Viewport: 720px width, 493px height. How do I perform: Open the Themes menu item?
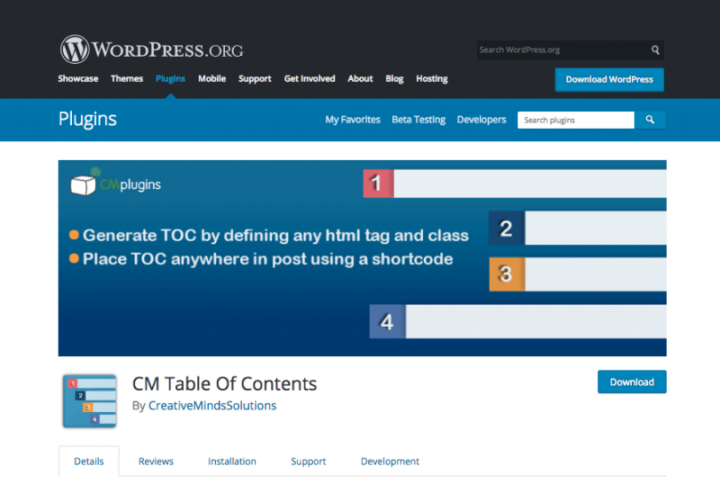[127, 78]
